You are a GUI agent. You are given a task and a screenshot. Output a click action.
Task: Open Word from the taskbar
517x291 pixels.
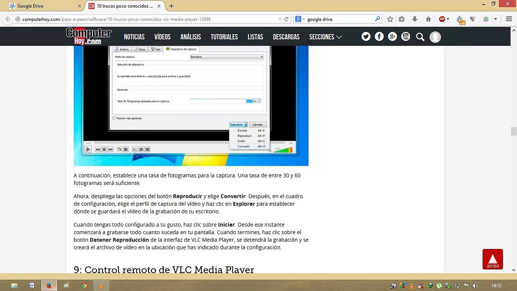tap(32, 286)
